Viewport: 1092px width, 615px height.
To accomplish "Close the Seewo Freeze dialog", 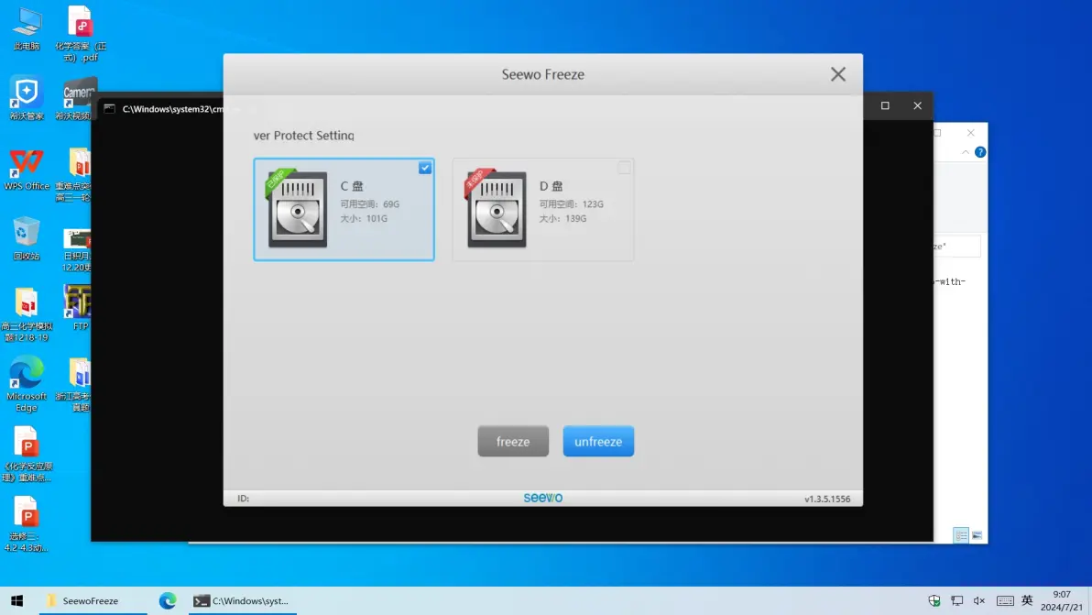I will pos(837,75).
